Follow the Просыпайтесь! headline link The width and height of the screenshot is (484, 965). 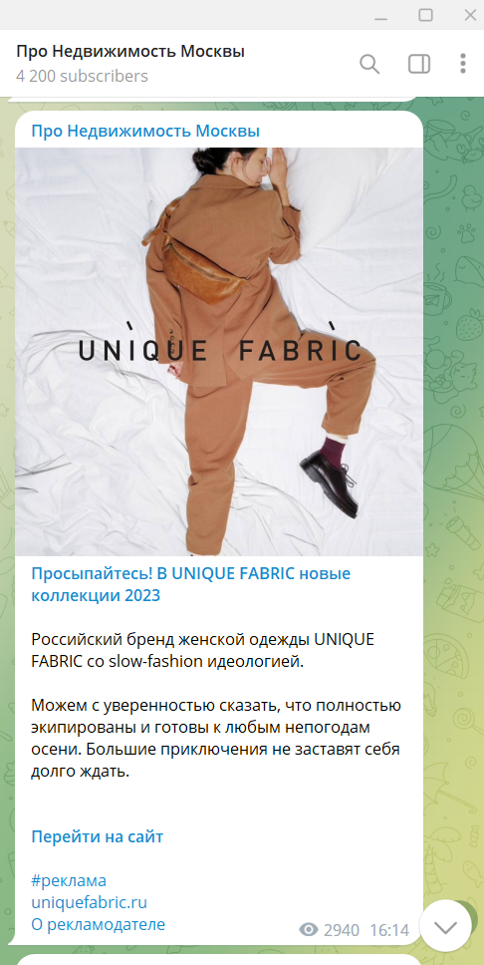pos(190,584)
